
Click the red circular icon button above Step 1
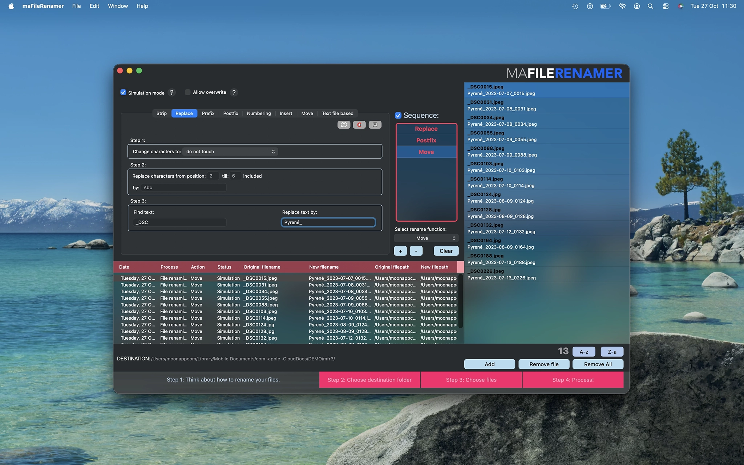(x=359, y=125)
